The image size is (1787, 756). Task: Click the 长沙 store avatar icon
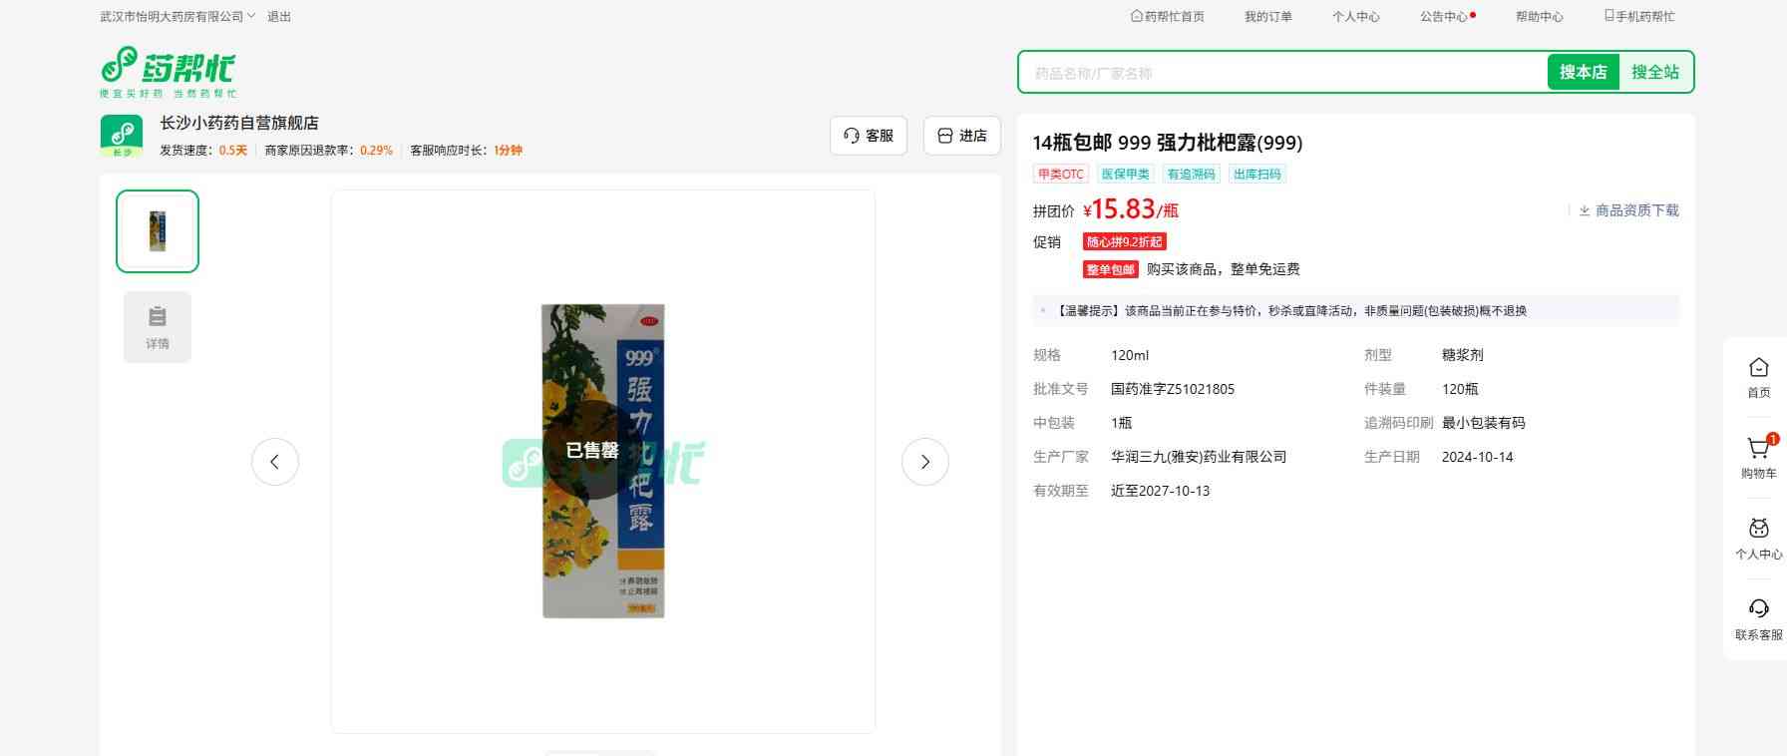[122, 135]
